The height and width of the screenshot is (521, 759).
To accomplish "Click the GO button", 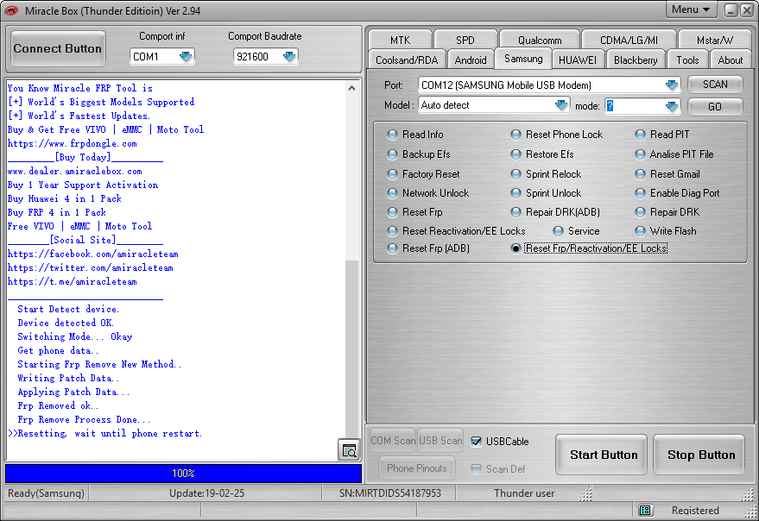I will click(715, 106).
